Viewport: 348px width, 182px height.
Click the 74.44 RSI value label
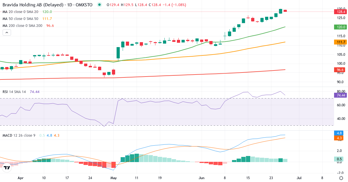click(340, 95)
